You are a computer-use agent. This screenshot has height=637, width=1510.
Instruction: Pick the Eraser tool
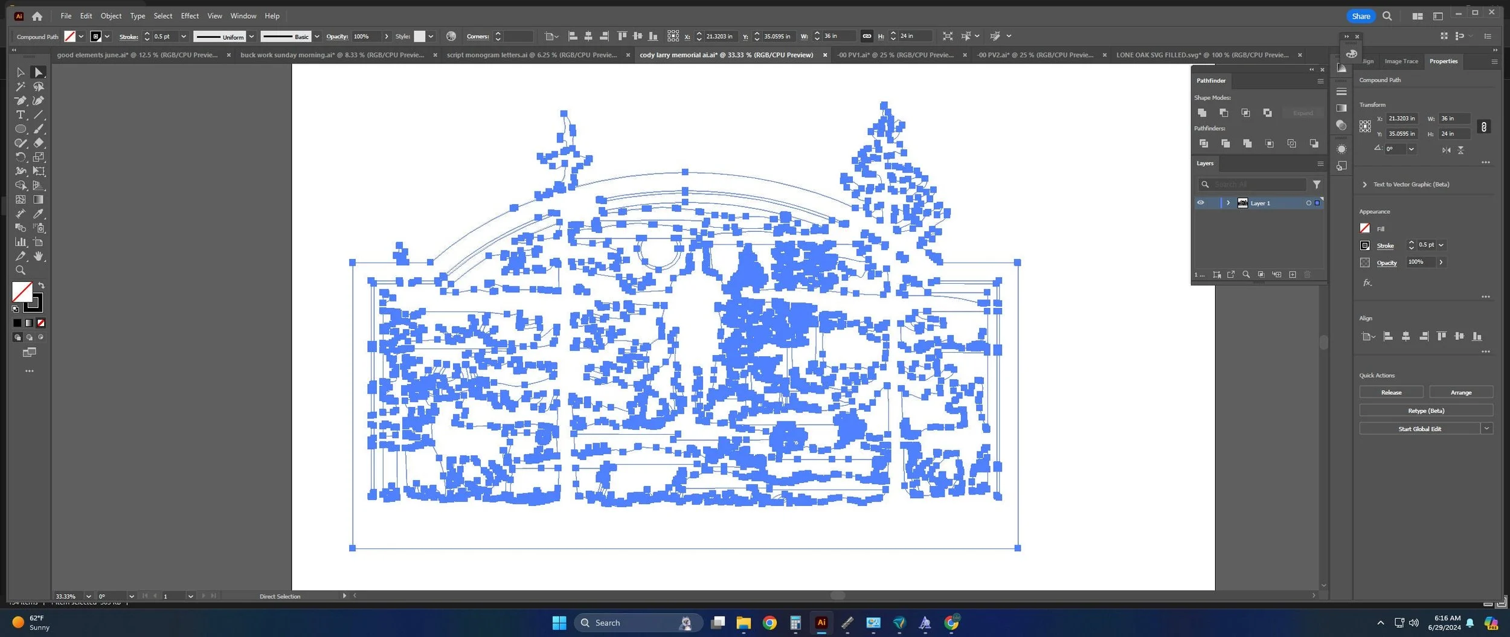[x=39, y=143]
